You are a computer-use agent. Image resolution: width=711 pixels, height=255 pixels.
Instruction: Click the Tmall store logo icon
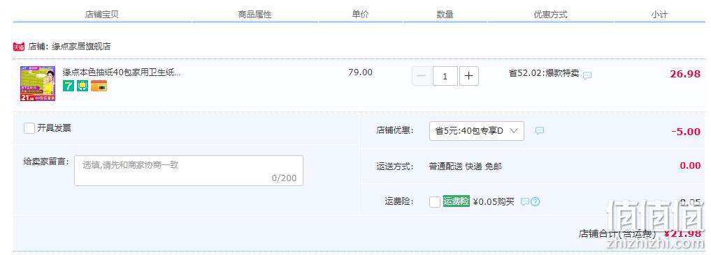tap(19, 47)
